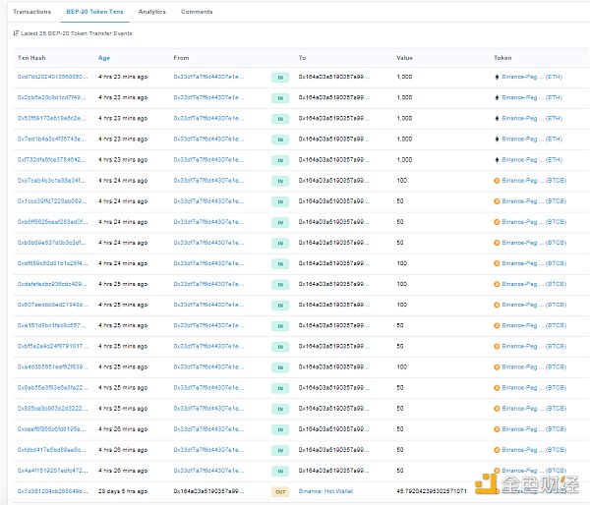Open the first row's From address 0x33df7a7f6d...
The width and height of the screenshot is (590, 505).
tap(207, 77)
